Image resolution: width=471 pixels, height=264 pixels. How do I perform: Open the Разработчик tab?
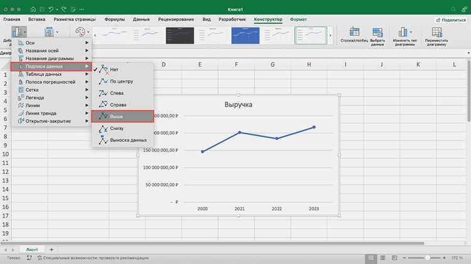tap(232, 19)
